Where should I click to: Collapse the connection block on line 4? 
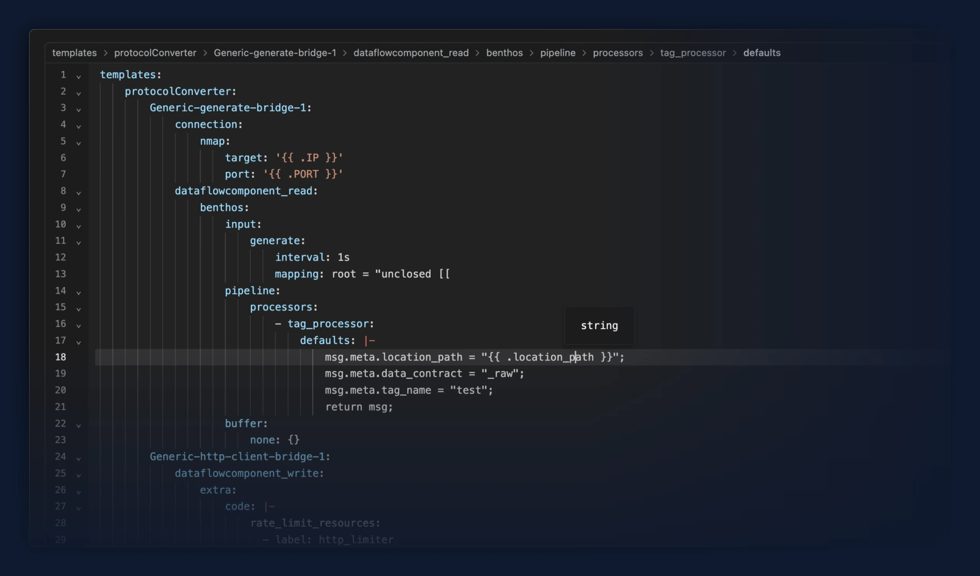pos(78,127)
